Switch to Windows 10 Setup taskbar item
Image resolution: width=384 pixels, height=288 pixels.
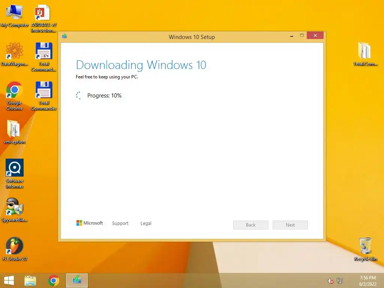tap(76, 280)
